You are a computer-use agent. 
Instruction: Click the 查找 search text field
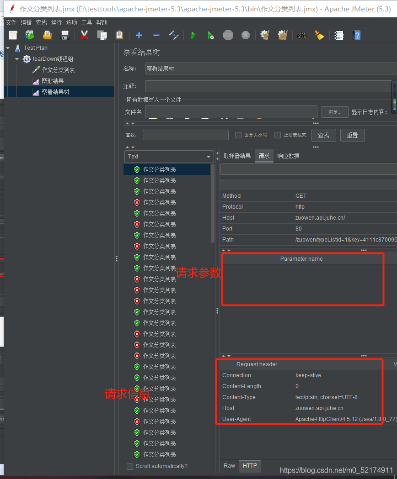(186, 135)
